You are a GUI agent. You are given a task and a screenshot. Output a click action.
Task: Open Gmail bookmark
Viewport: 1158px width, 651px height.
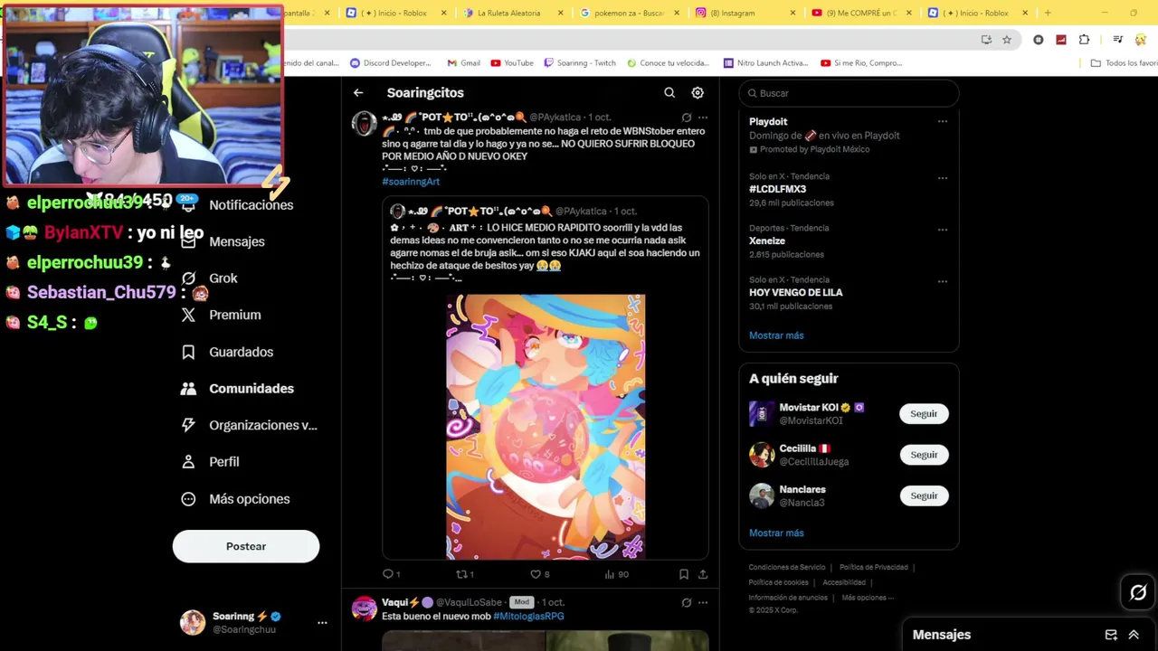464,63
